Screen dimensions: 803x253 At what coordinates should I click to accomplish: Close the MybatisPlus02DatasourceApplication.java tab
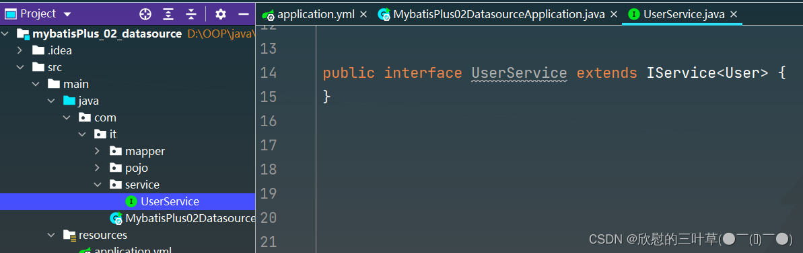(x=614, y=14)
